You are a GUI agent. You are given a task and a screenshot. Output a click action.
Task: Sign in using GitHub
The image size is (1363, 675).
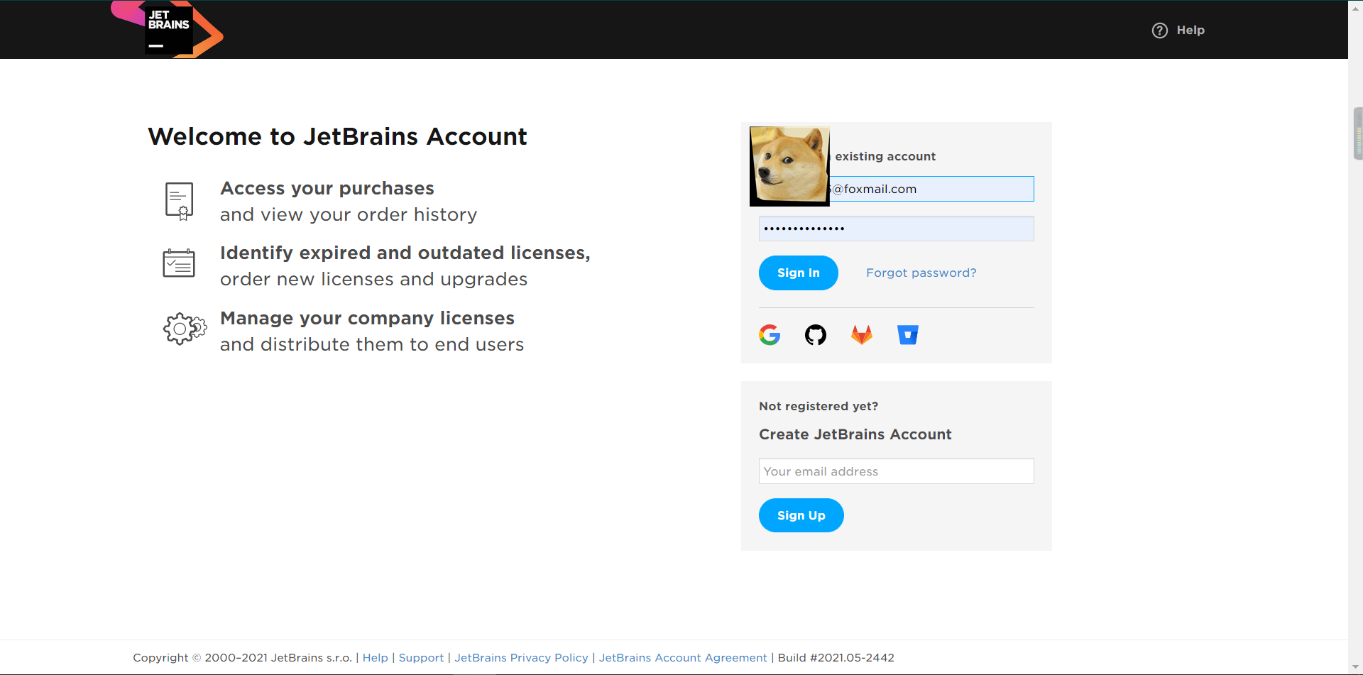click(x=815, y=334)
